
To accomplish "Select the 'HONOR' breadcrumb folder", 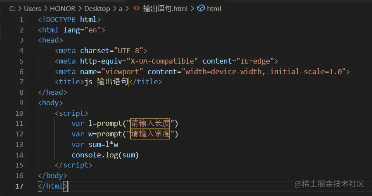I will (62, 9).
